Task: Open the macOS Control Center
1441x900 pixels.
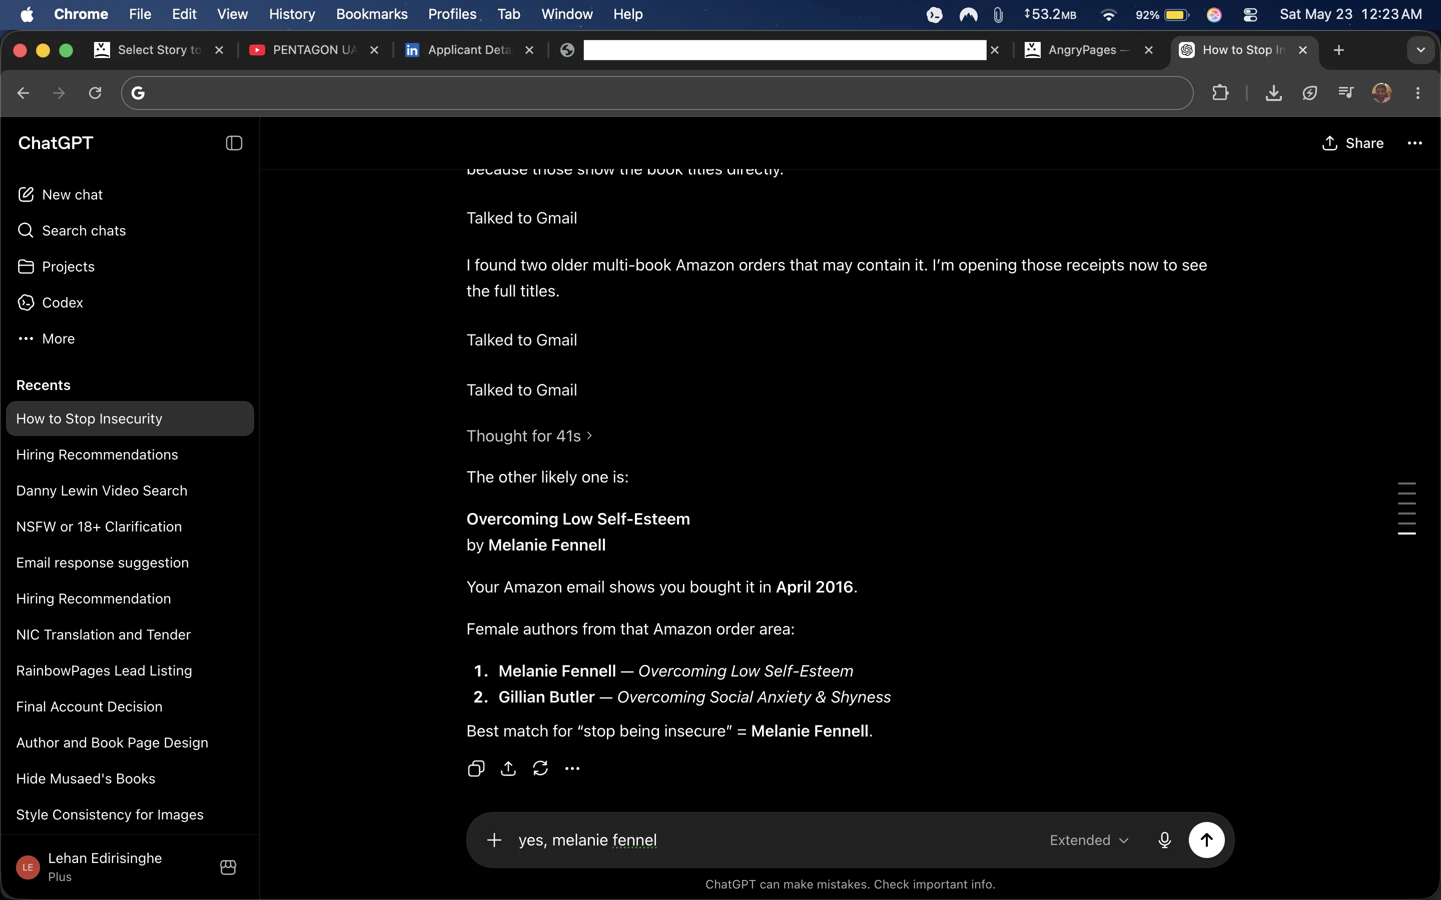Action: click(x=1250, y=14)
